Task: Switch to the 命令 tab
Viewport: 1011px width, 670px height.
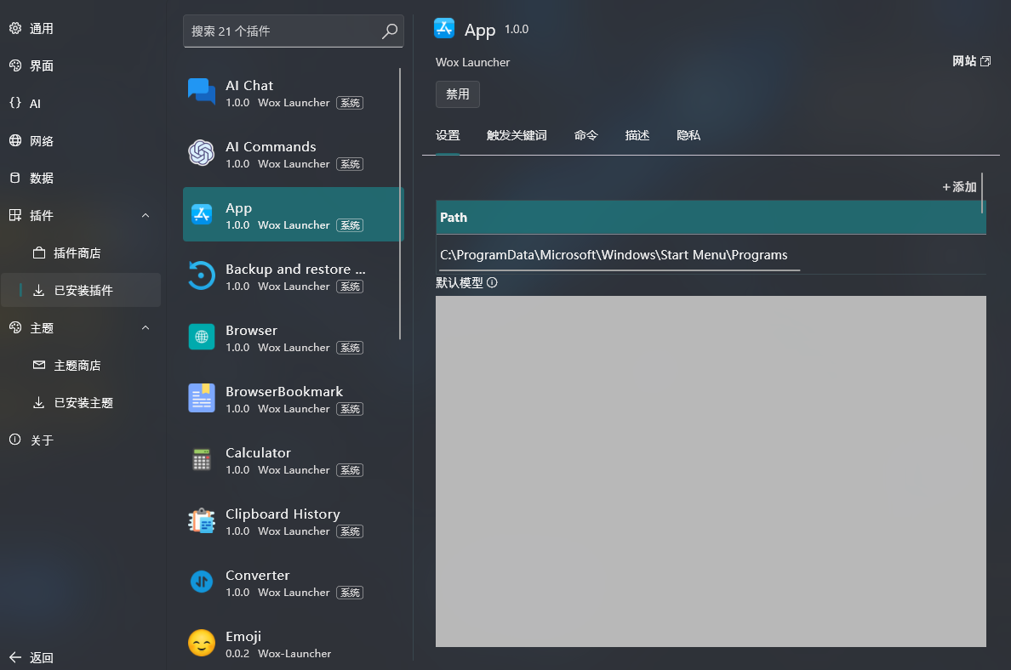Action: pos(586,136)
